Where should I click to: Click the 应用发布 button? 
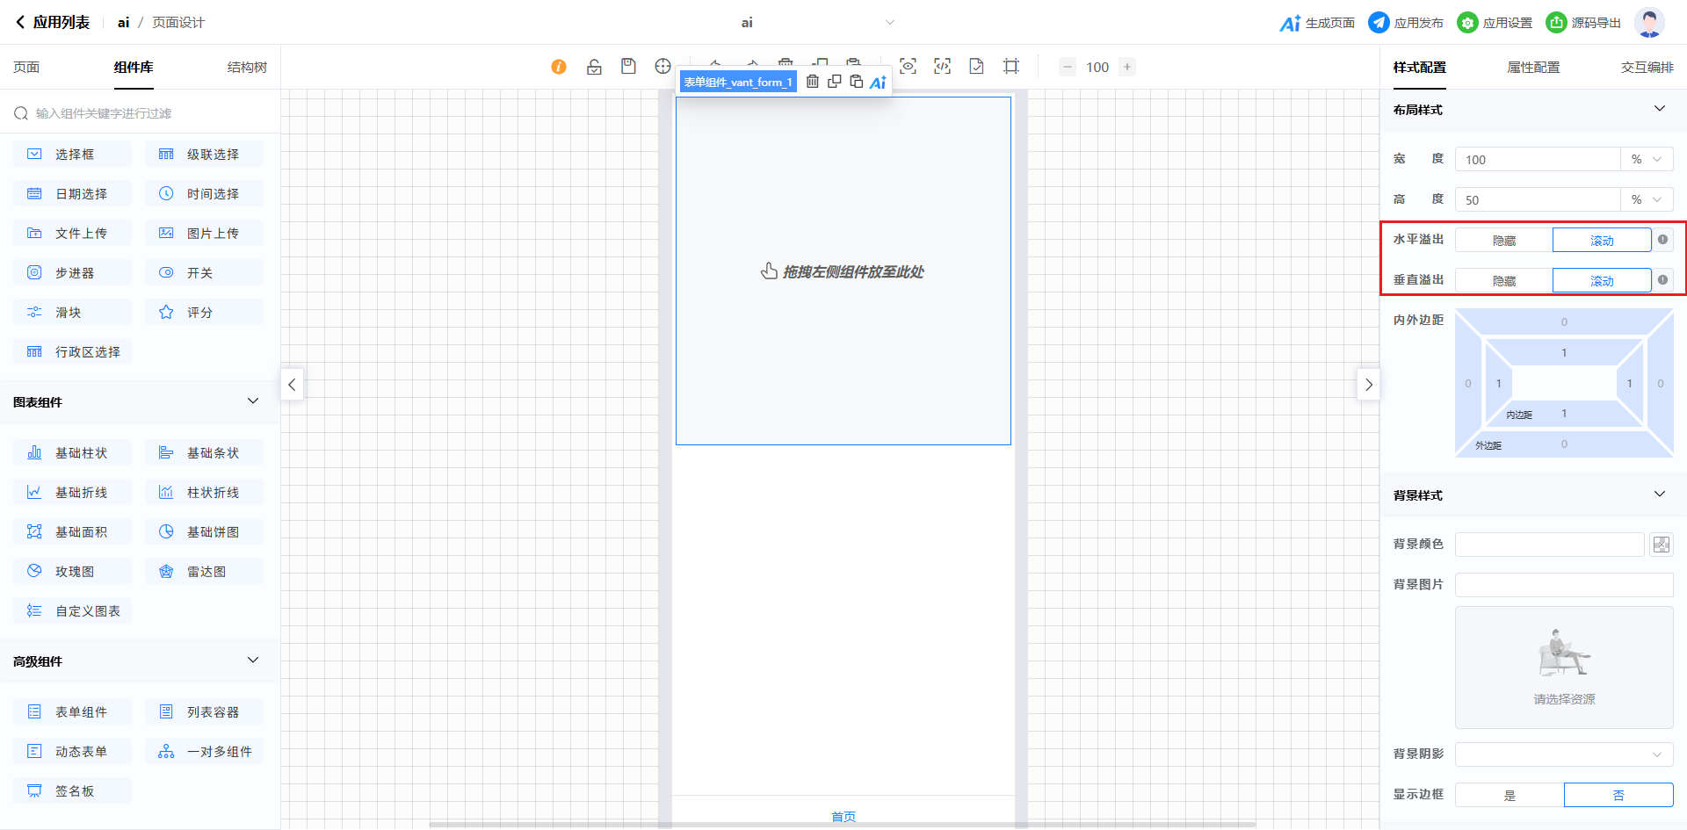pyautogui.click(x=1407, y=23)
